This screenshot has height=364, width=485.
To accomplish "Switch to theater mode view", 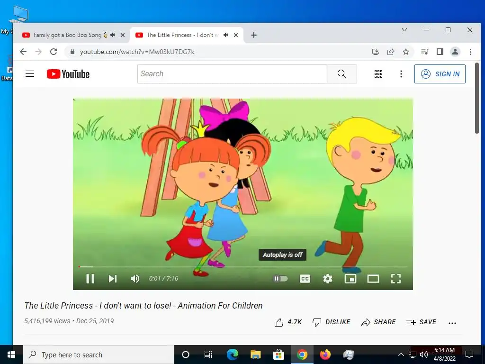I will [373, 279].
